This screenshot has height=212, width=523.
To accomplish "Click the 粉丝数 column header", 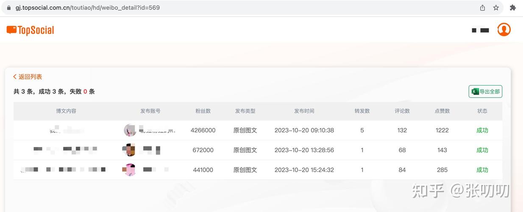I will (x=203, y=111).
